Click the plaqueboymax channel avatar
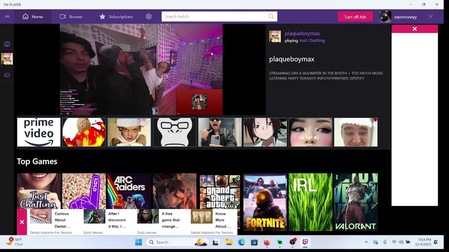Screen dimensions: 449x252 pyautogui.click(x=275, y=37)
